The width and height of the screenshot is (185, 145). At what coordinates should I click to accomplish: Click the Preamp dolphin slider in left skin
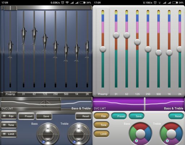[10, 49]
